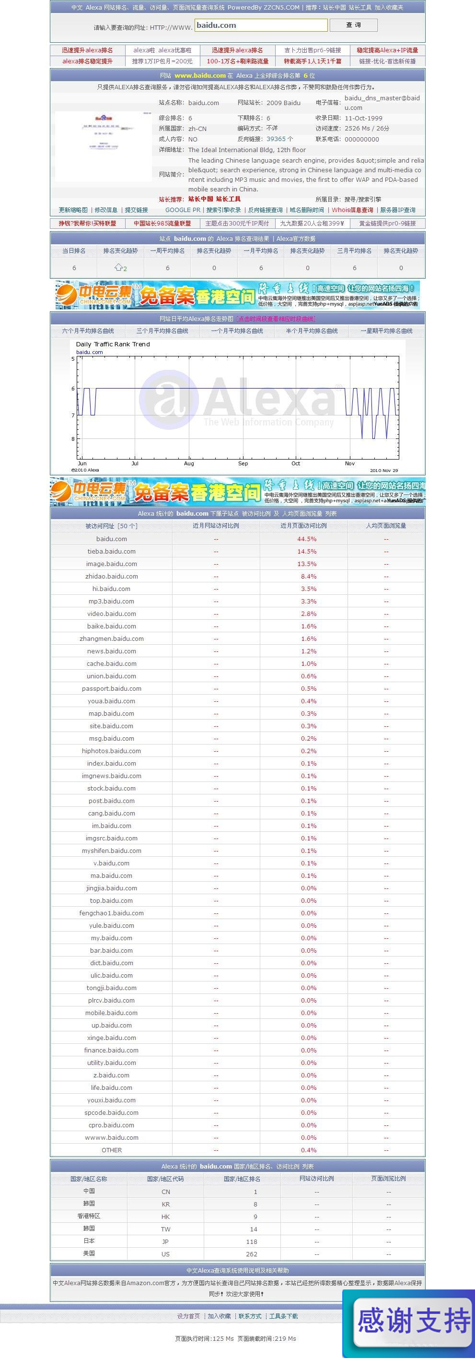Open the Alexa官方数据 link
Image resolution: width=475 pixels, height=1359 pixels.
[x=296, y=239]
